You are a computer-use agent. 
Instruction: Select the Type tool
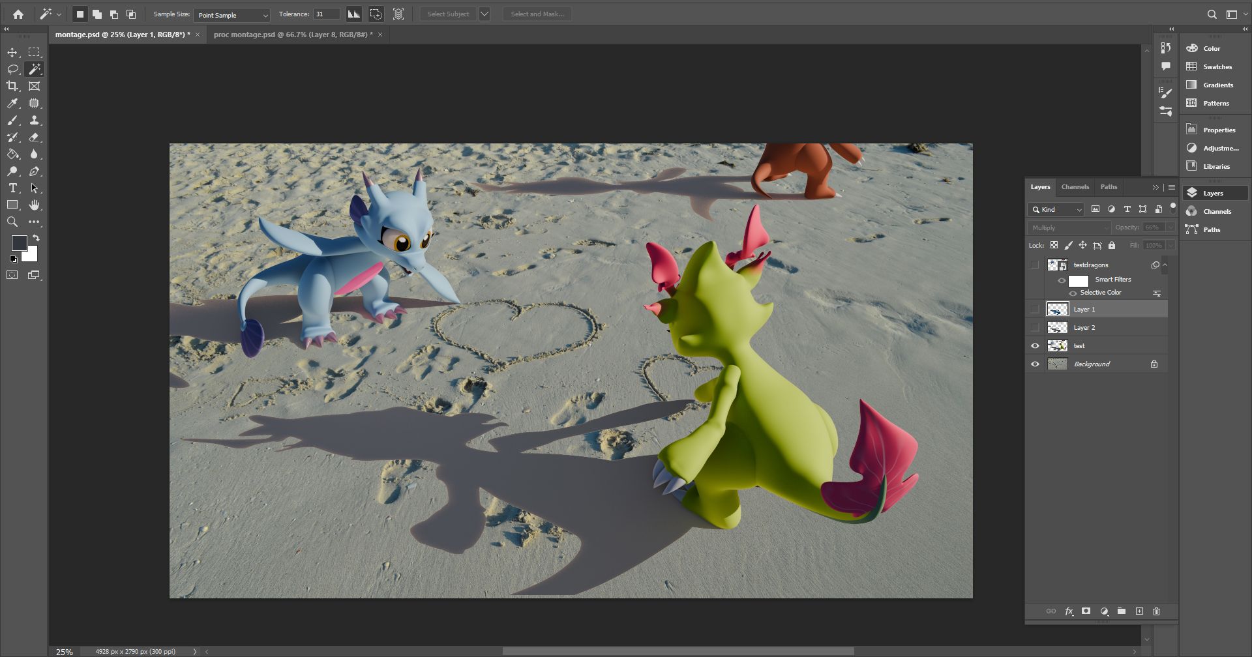coord(12,188)
